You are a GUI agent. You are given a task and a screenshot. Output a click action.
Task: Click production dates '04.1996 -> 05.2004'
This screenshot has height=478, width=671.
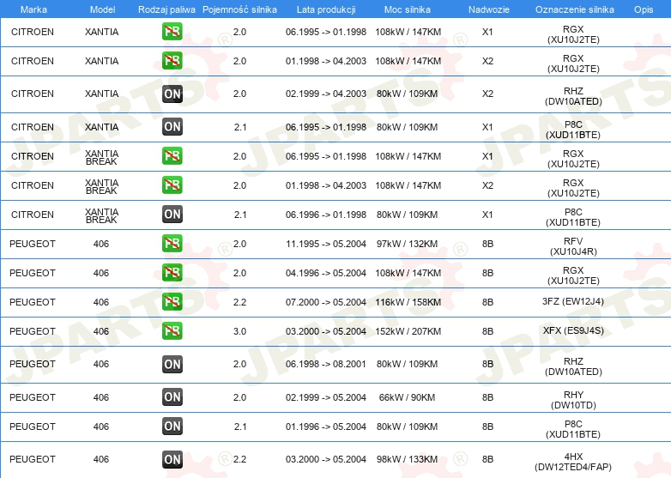click(326, 273)
